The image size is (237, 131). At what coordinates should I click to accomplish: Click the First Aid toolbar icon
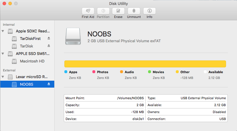[88, 11]
